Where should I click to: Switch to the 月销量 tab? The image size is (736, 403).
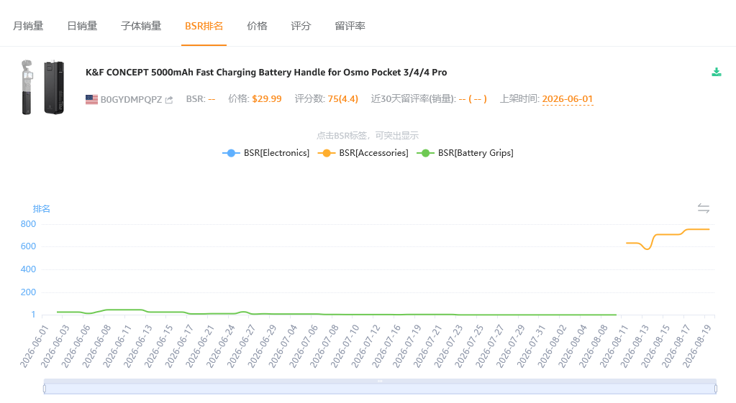click(28, 26)
